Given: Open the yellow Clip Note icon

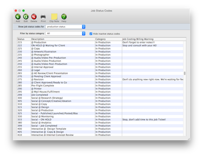Looking at the screenshot, I should (54, 16).
